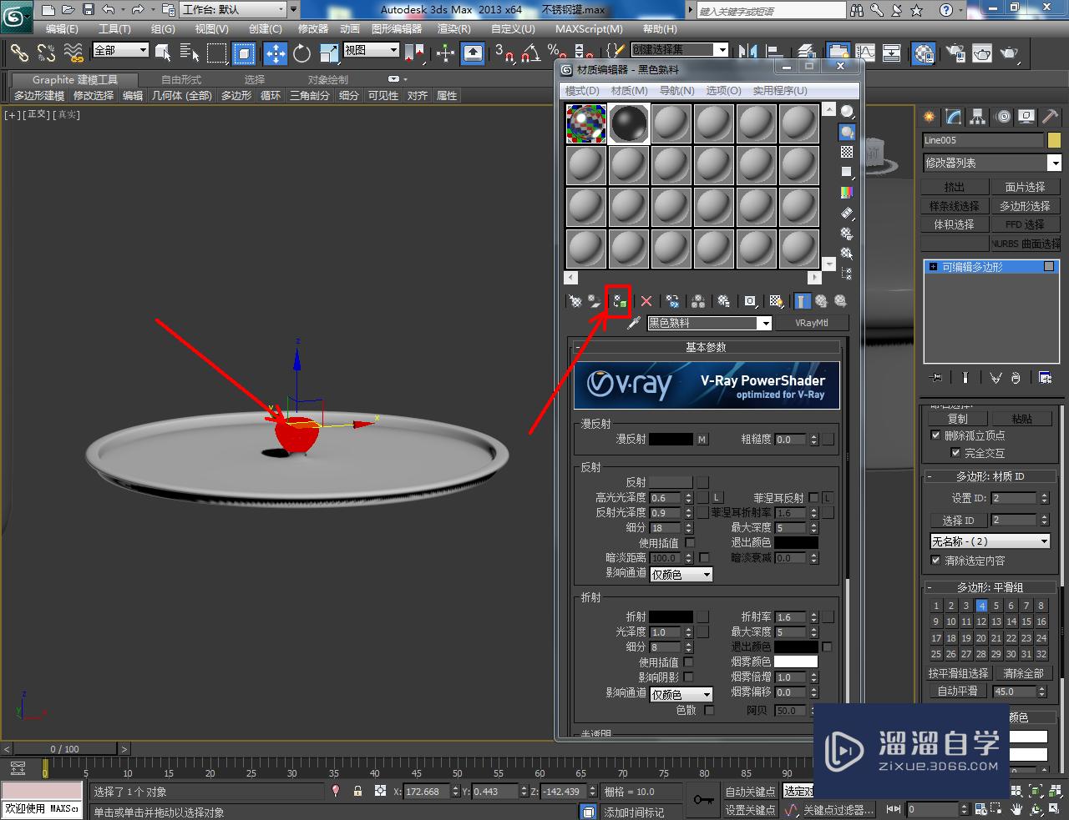Click the Set Key key icon
The width and height of the screenshot is (1069, 820).
tap(703, 799)
